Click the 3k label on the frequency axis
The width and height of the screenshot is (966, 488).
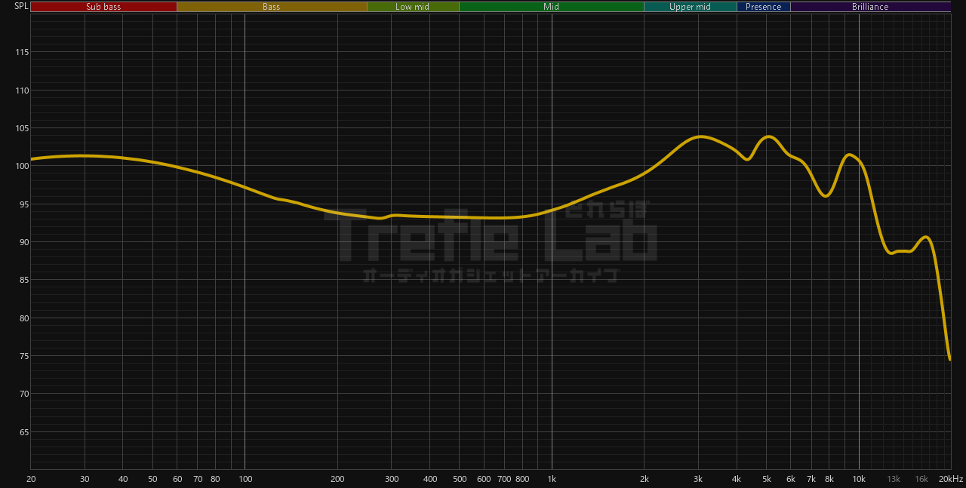(x=698, y=479)
